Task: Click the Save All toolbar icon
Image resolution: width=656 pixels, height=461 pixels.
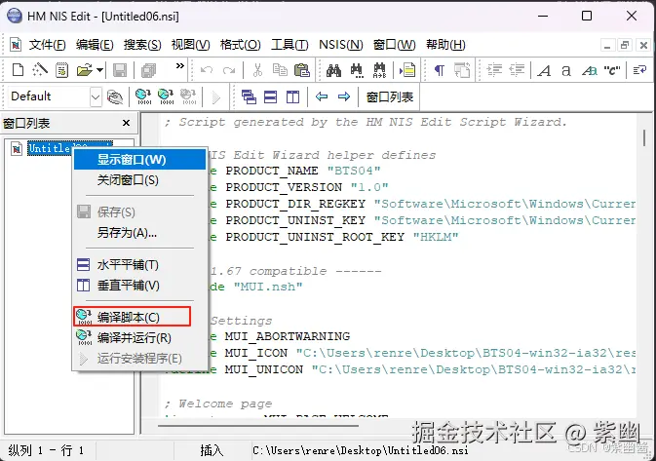Action: tap(148, 70)
